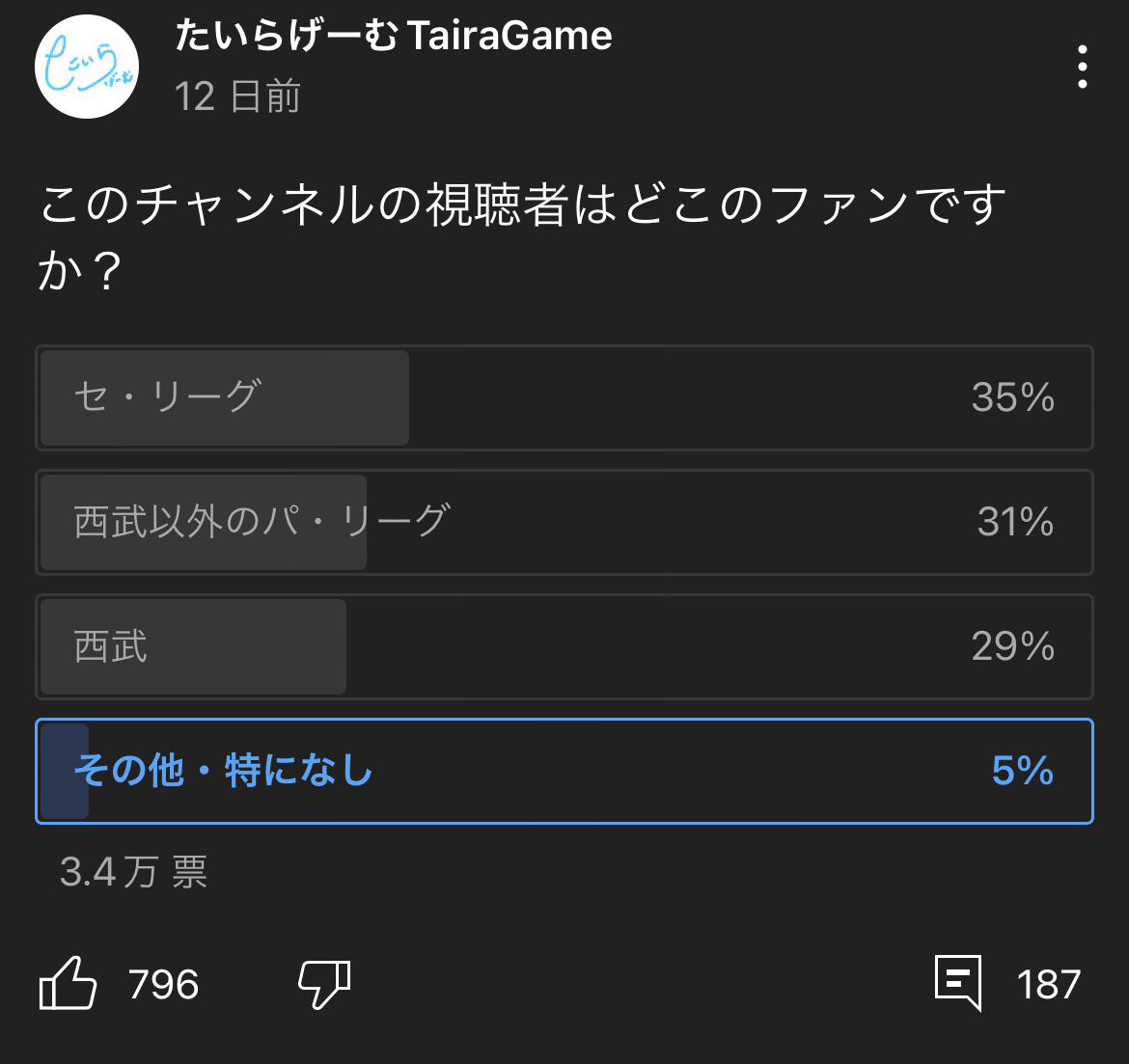Click the 31% result percentage

(1015, 522)
